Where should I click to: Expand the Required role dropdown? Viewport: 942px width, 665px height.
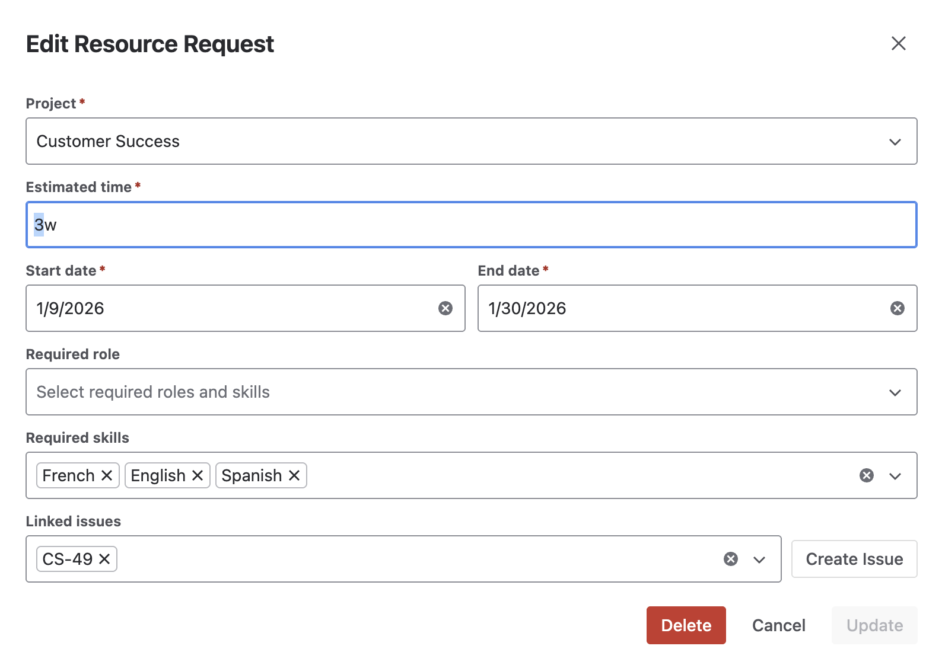point(471,392)
